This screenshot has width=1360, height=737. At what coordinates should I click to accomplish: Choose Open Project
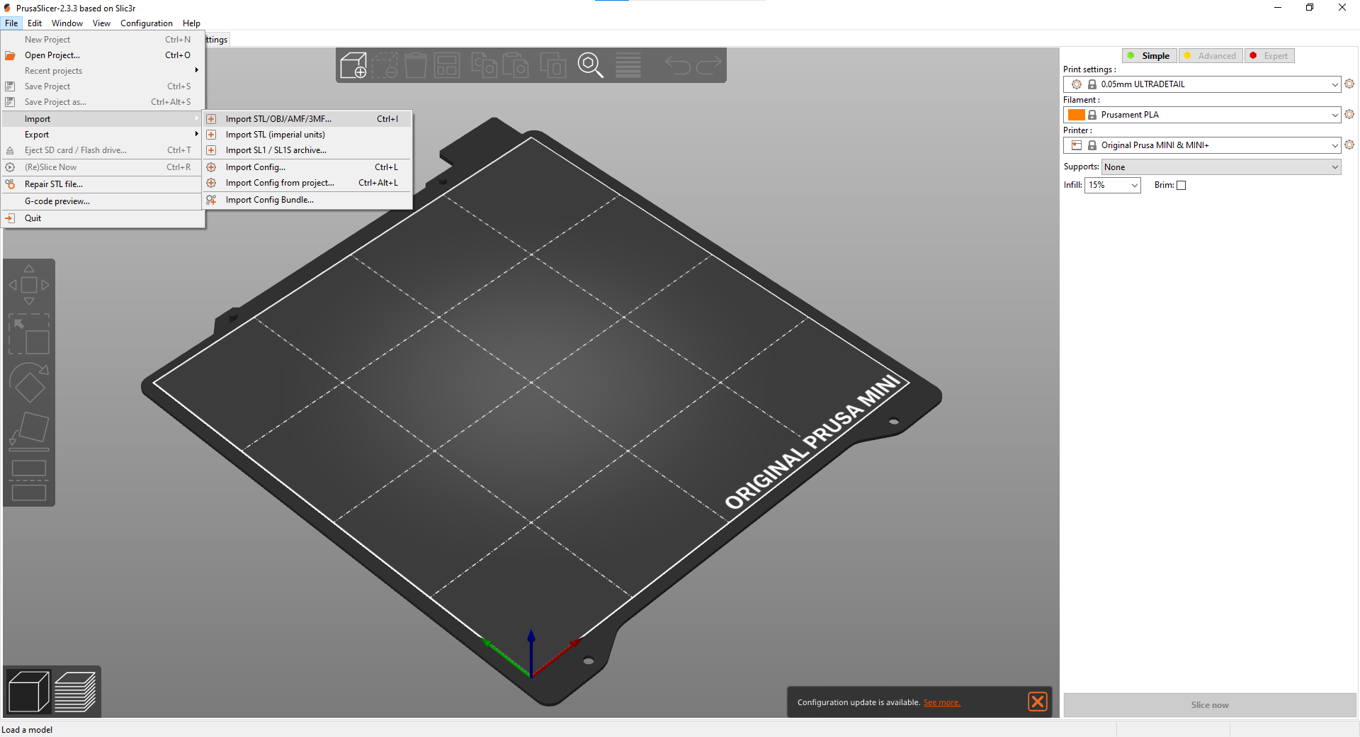click(x=102, y=55)
